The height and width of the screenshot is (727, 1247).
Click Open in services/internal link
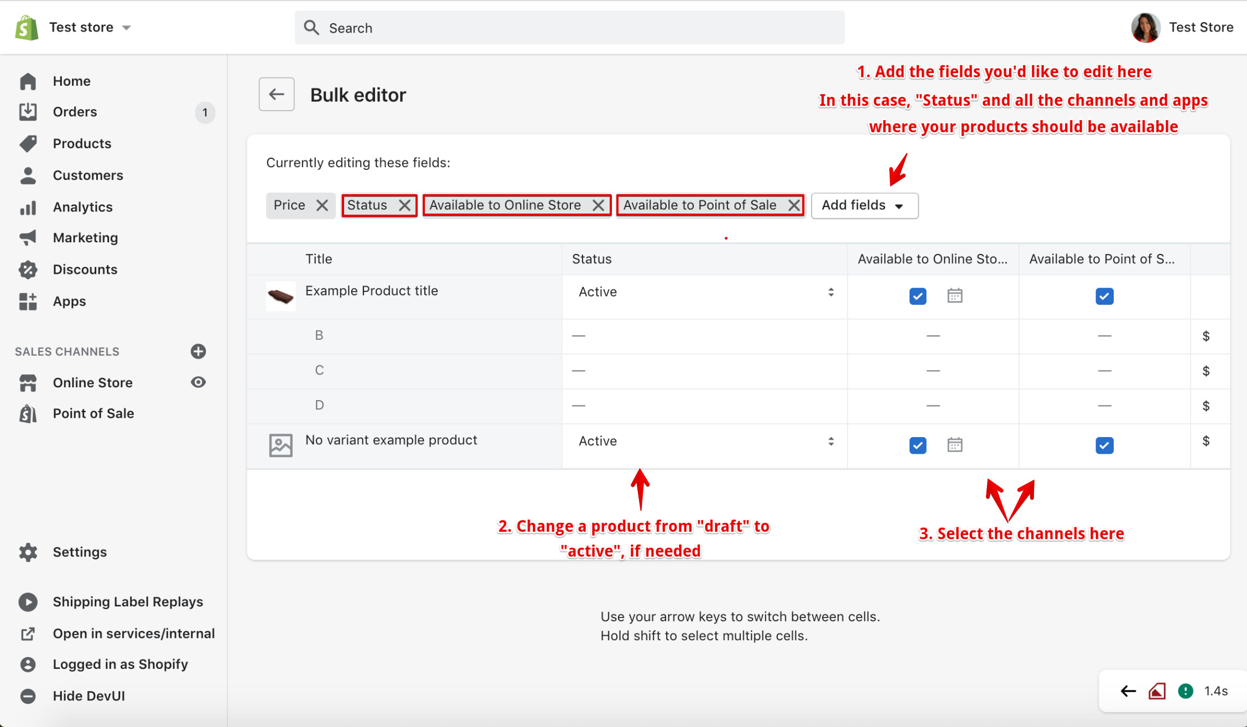tap(133, 633)
